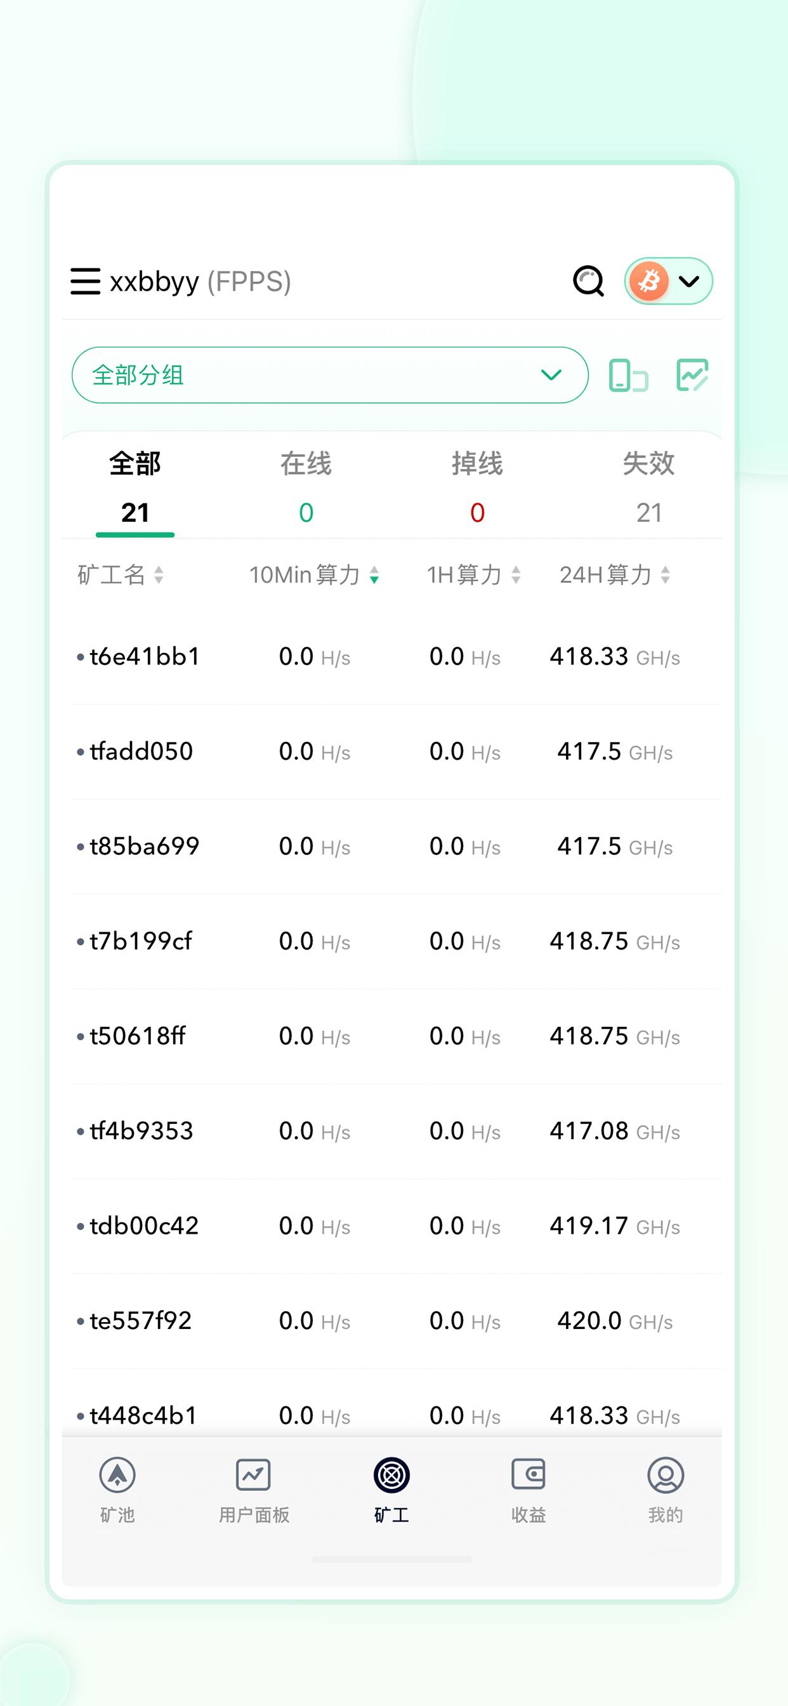The image size is (788, 1706).
Task: Tap the device switch icon
Action: point(628,376)
